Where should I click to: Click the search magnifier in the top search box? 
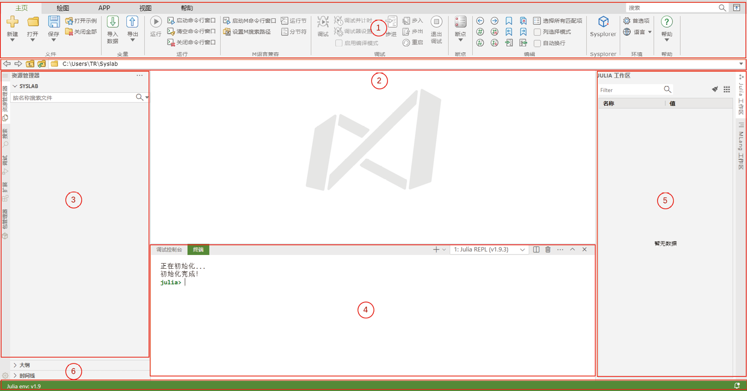(722, 8)
